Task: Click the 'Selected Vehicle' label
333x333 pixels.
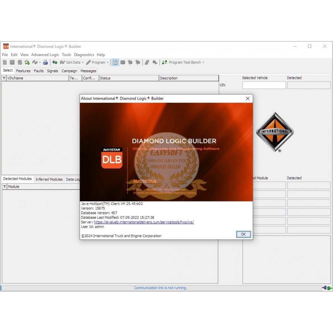Action: pos(255,78)
